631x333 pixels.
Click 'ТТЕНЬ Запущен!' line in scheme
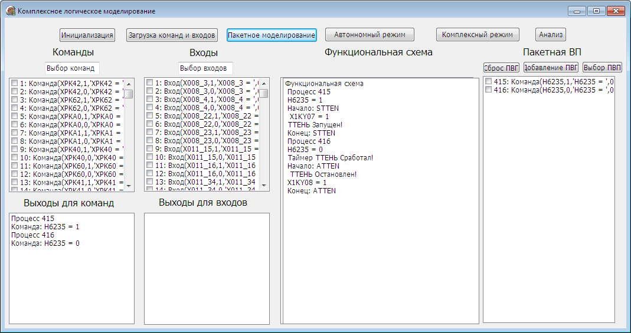315,125
